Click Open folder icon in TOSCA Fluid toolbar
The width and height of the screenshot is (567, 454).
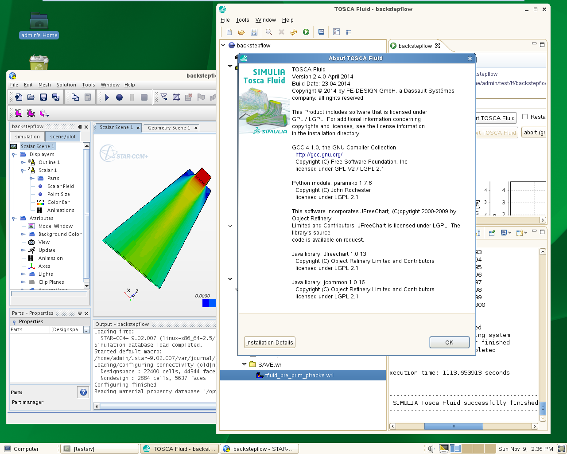coord(241,32)
